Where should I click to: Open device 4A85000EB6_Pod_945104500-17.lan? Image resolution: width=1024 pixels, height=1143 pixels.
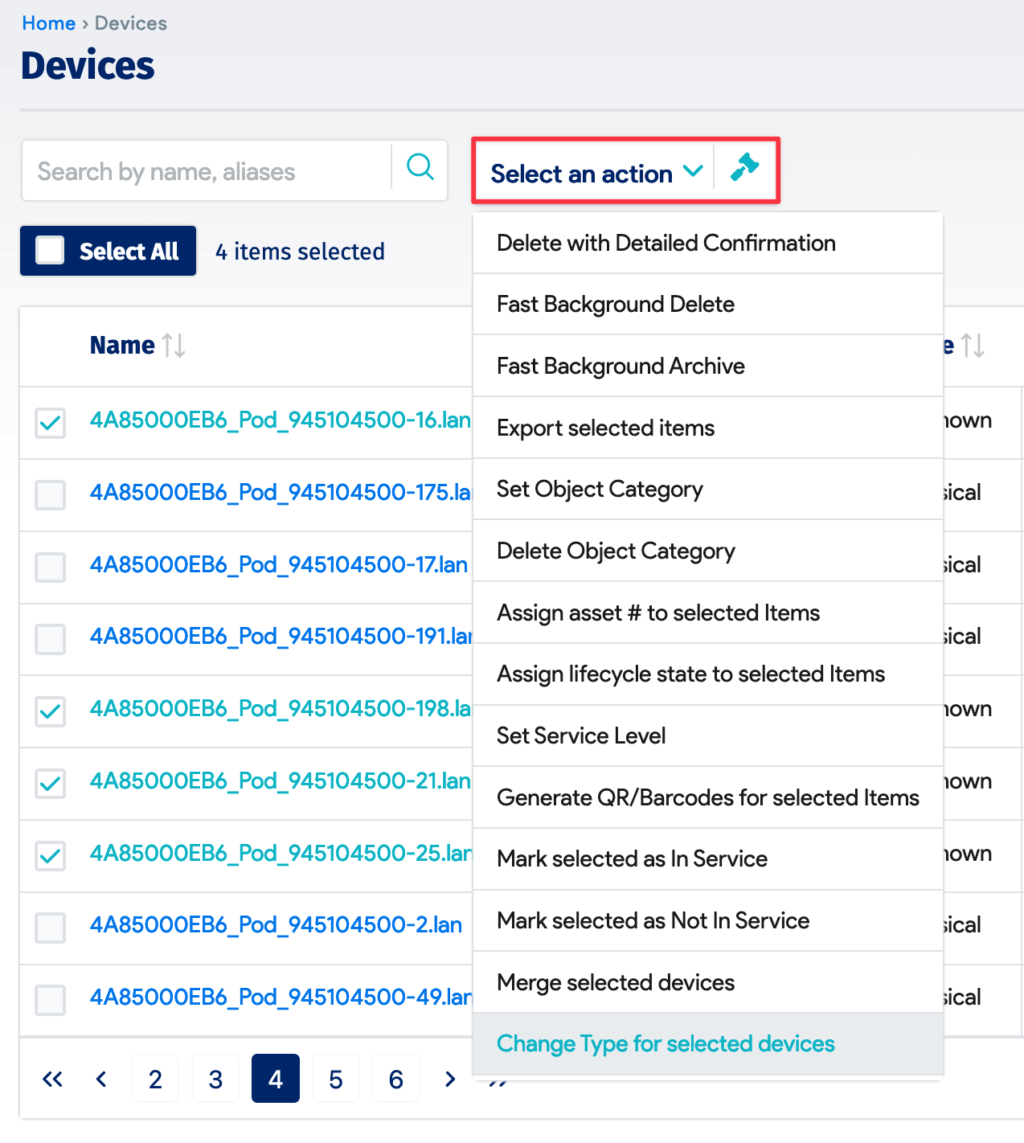tap(277, 565)
